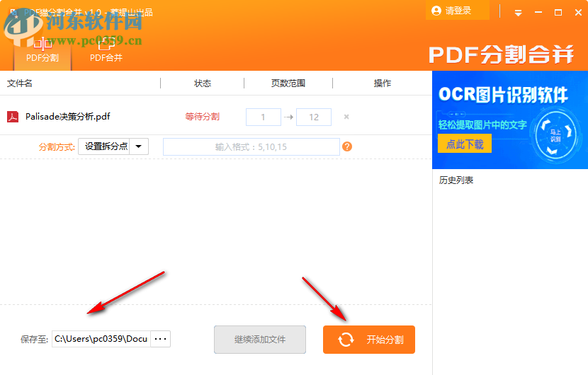Browse save folder with the ... button
588x375 pixels.
(161, 339)
